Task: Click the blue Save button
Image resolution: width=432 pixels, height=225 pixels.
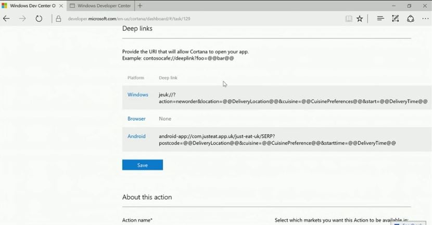Action: coord(143,165)
